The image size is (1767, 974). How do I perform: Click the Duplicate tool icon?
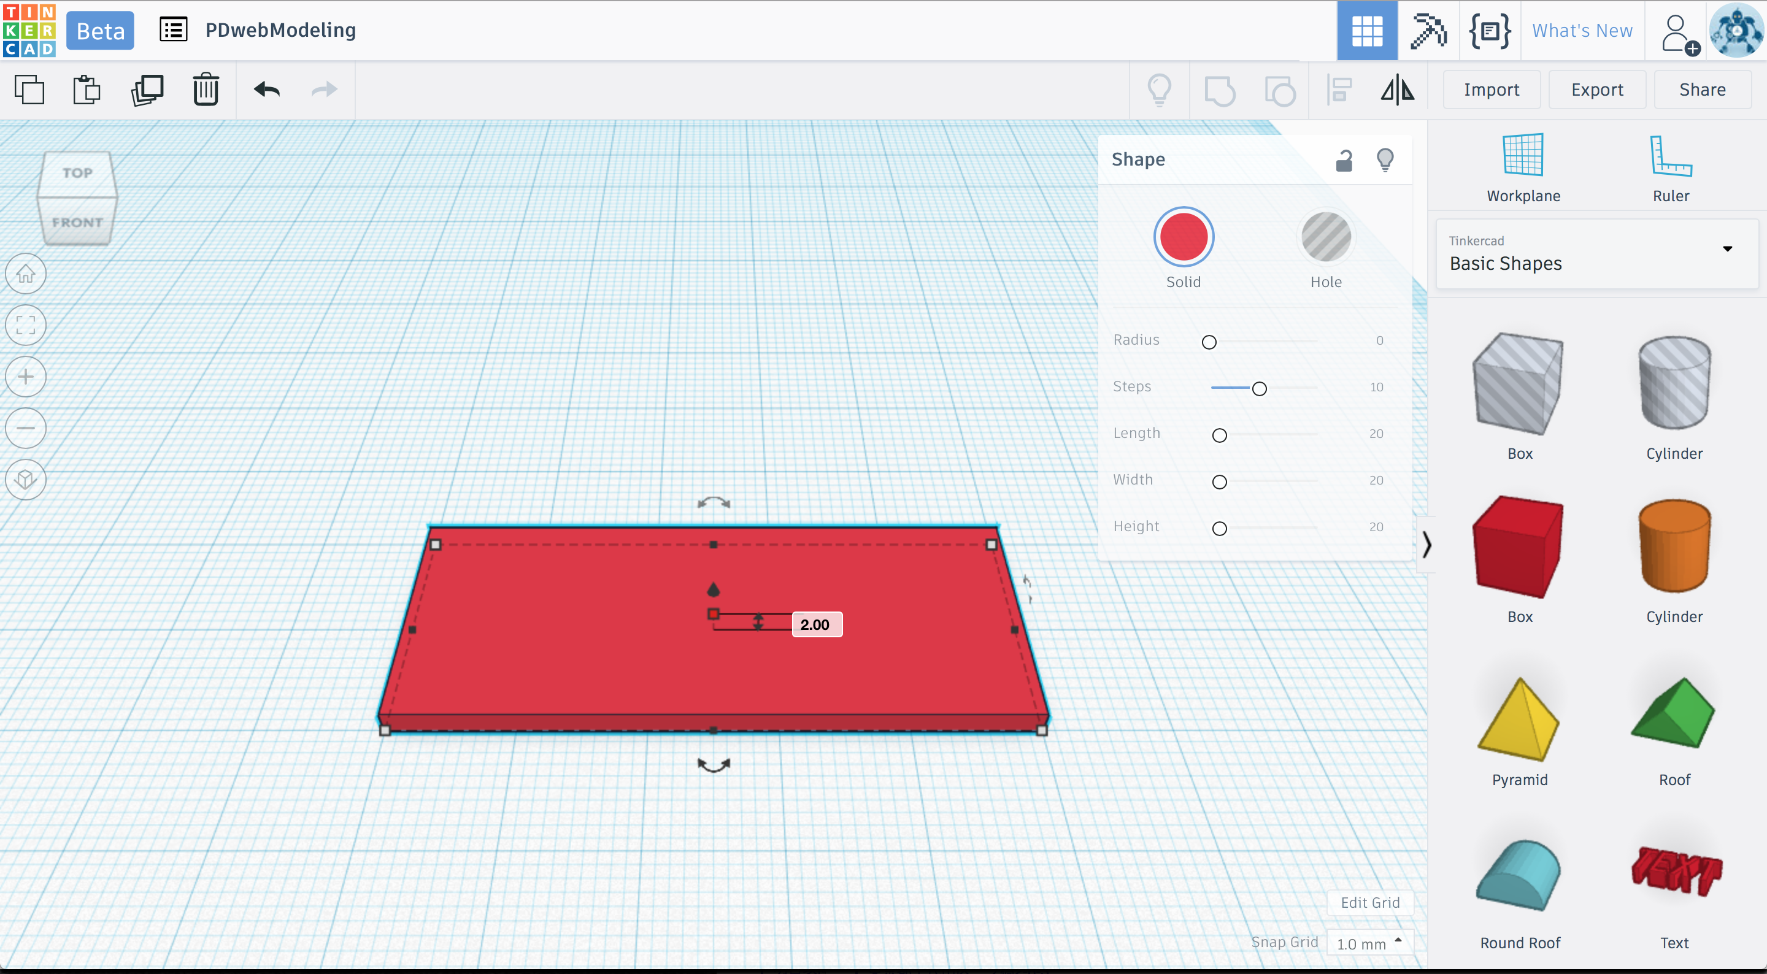[x=147, y=90]
